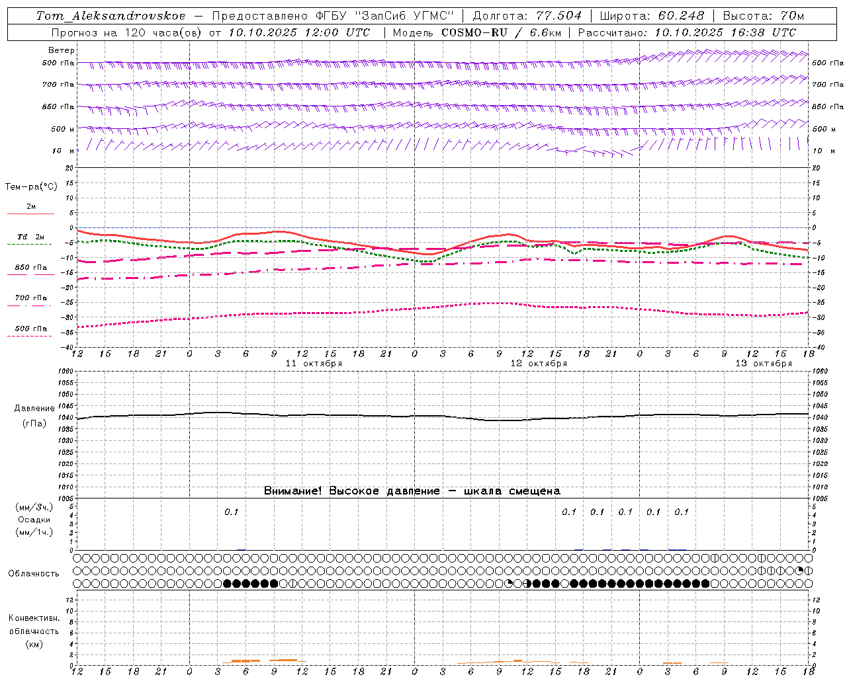The image size is (847, 677).
Task: Click the '13 октября' date label
Action: pos(764,364)
